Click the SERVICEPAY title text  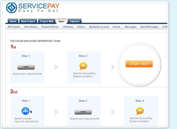pos(39,6)
